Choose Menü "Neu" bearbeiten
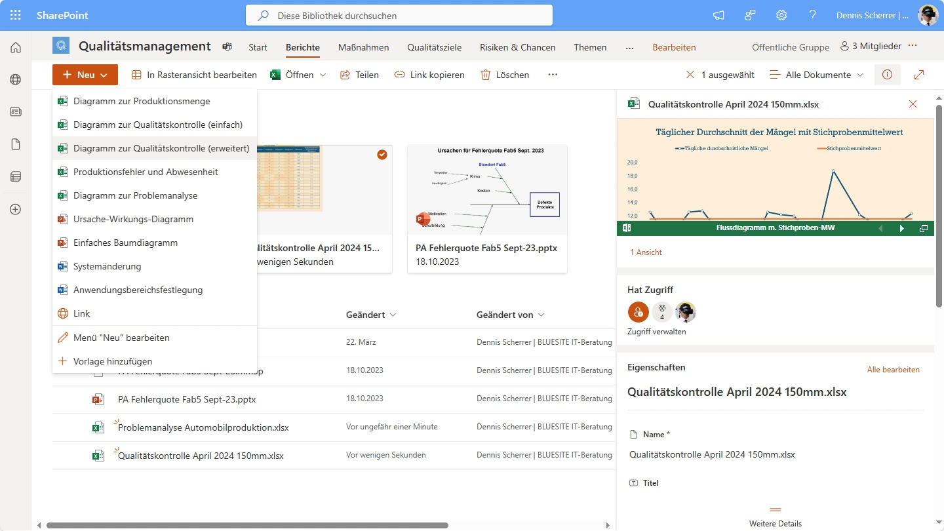944x531 pixels. pos(155,338)
